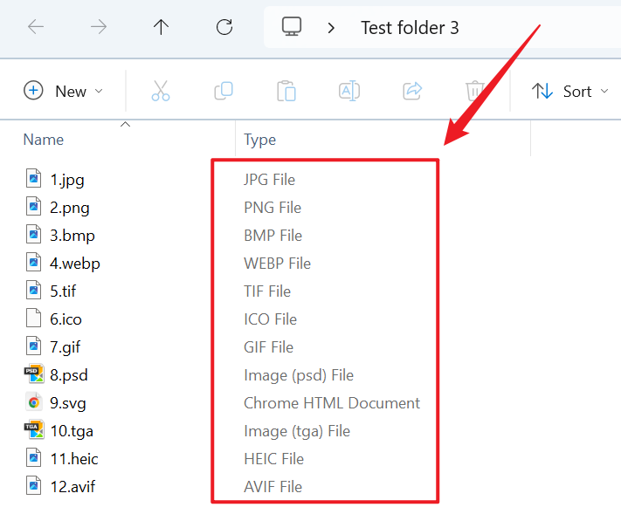Go forward using the forward arrow
This screenshot has width=621, height=514.
(99, 27)
